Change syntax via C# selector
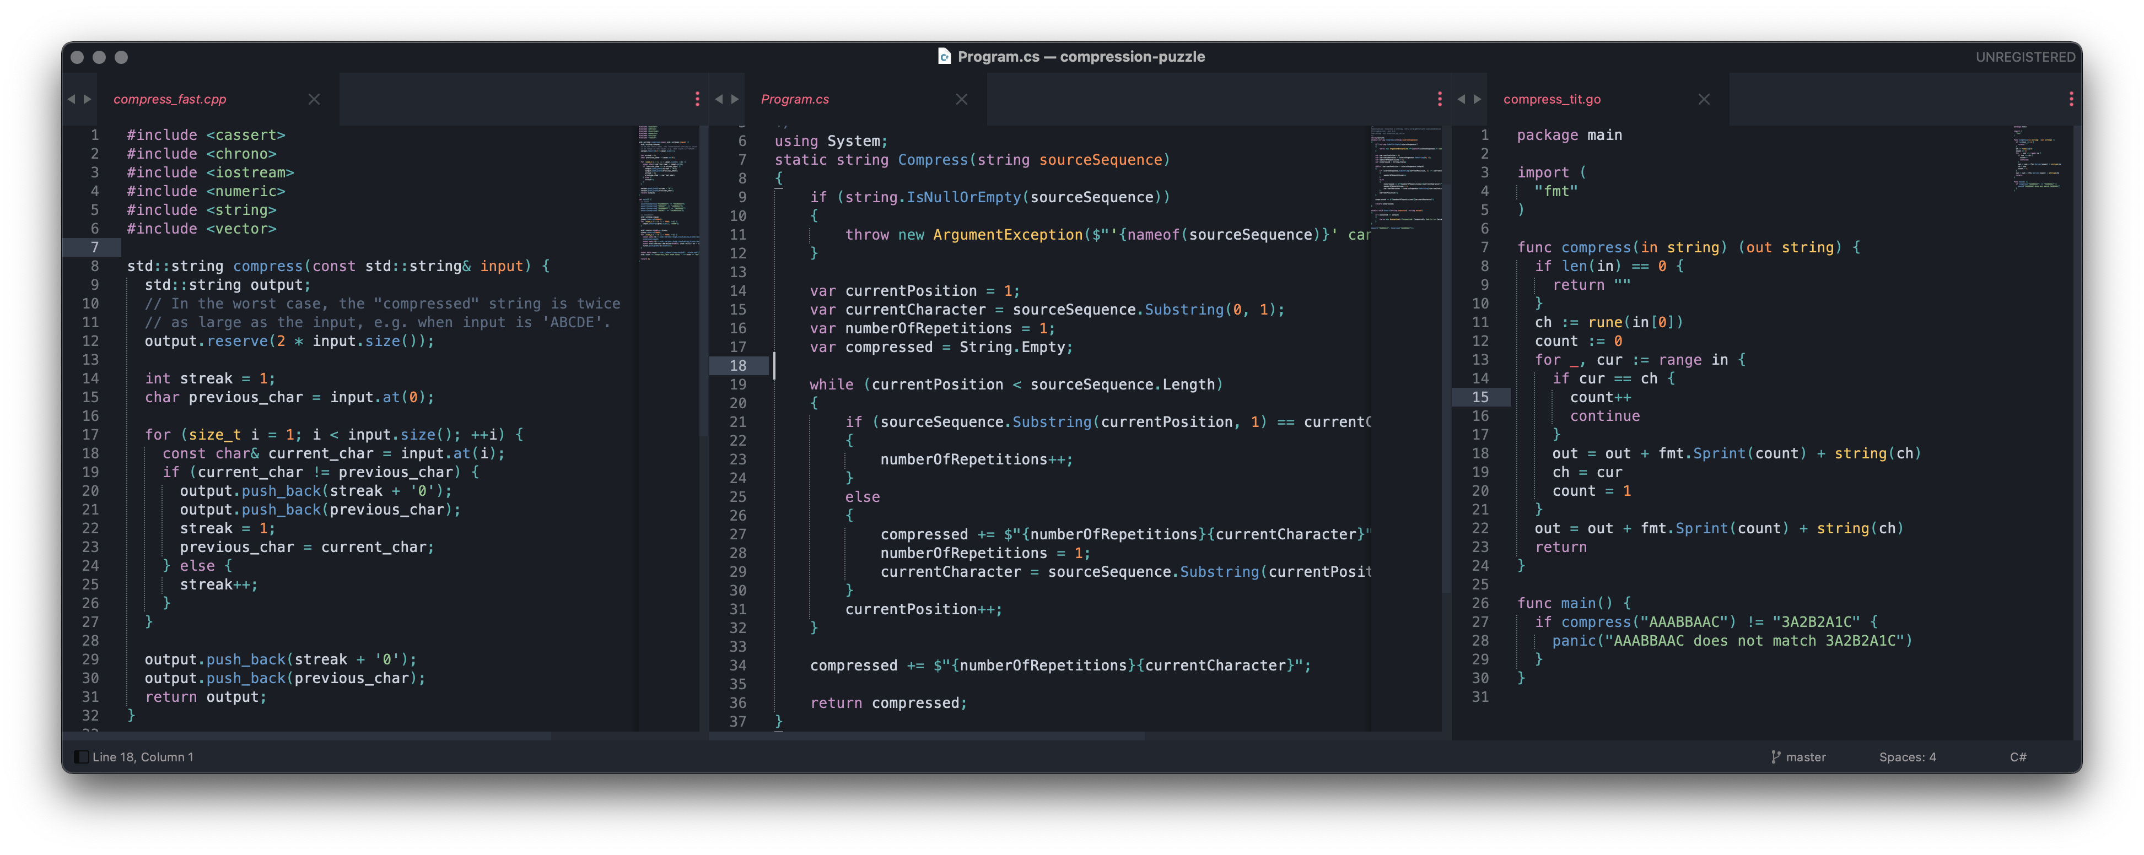Viewport: 2144px width, 855px height. point(2017,757)
